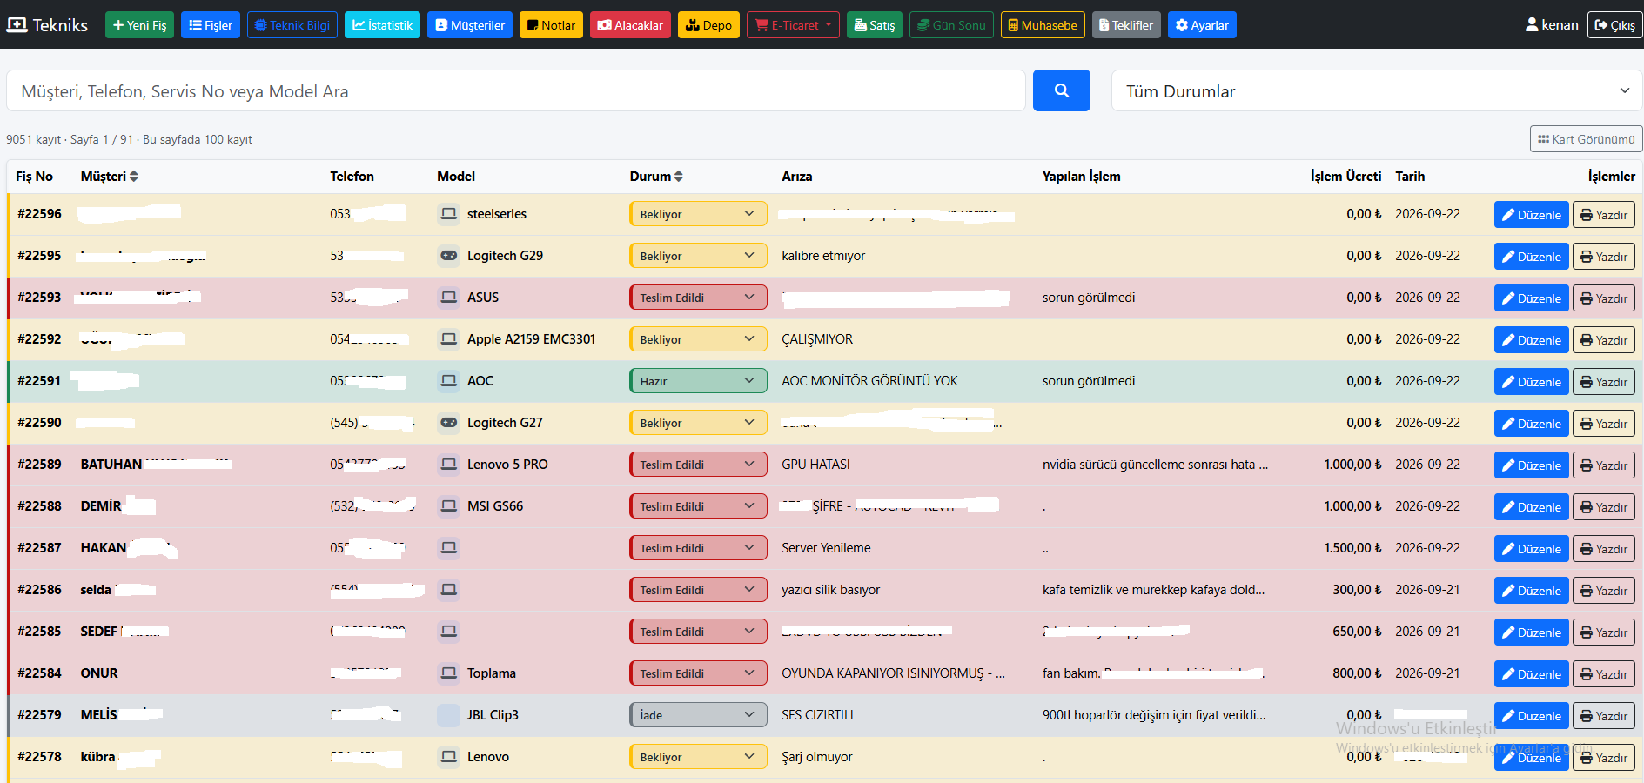
Task: Navigate to the Depo section
Action: coord(708,25)
